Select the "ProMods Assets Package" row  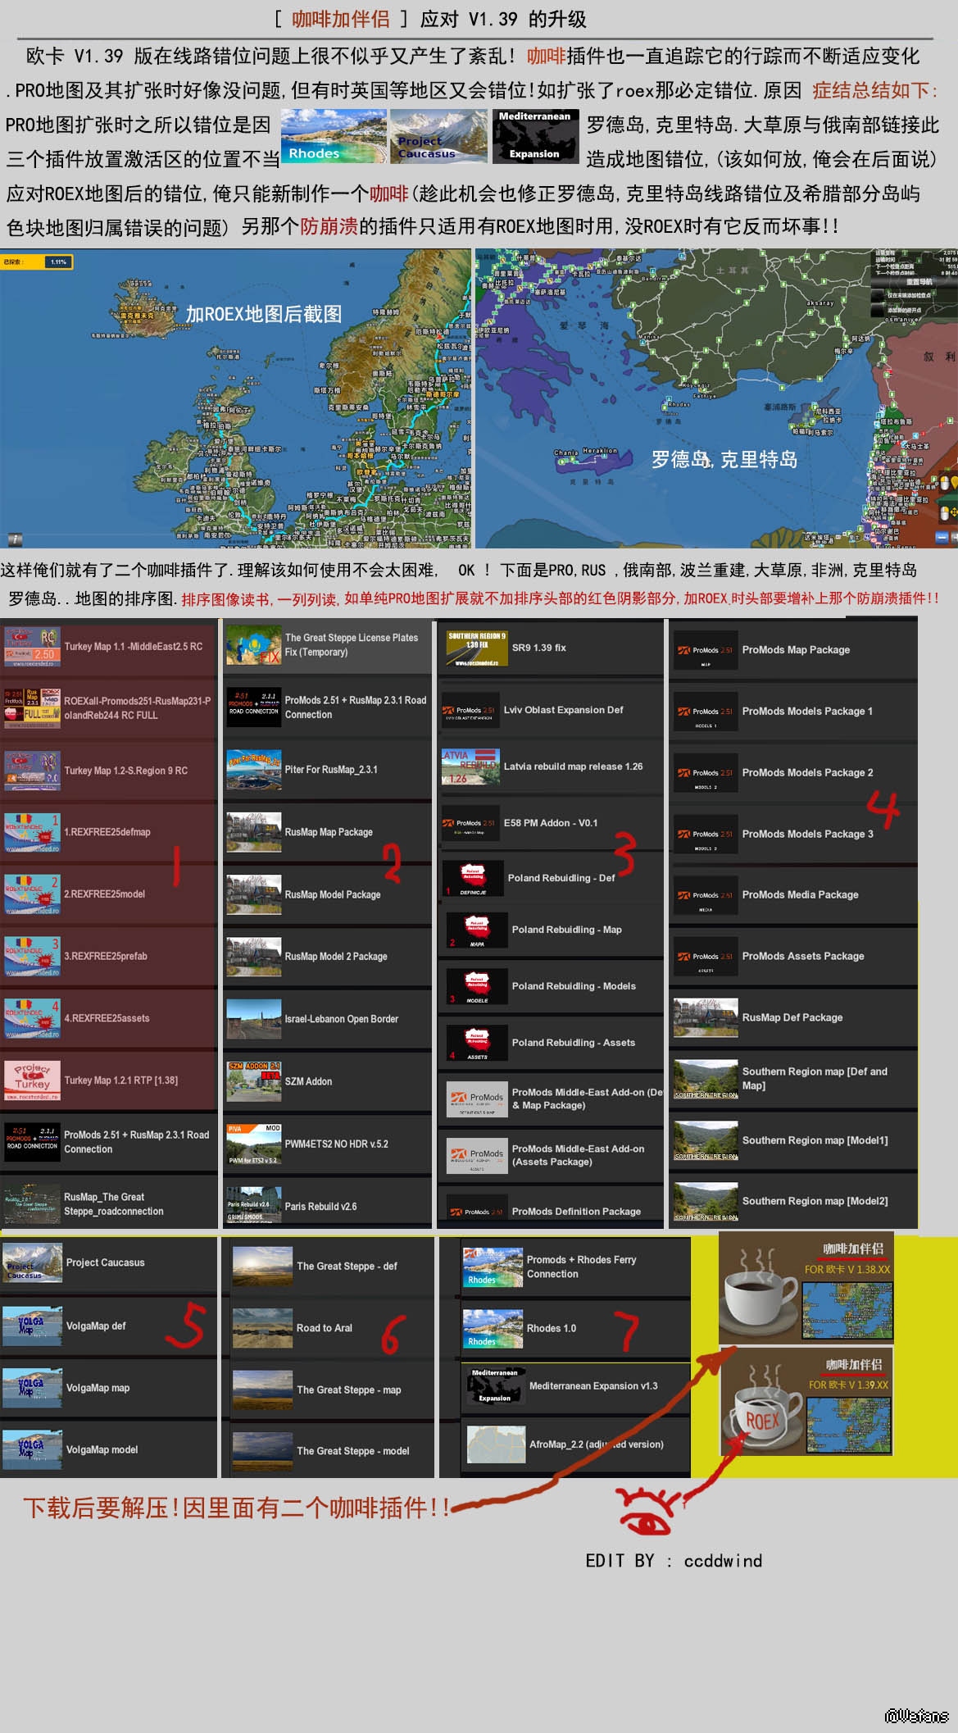[x=793, y=957]
